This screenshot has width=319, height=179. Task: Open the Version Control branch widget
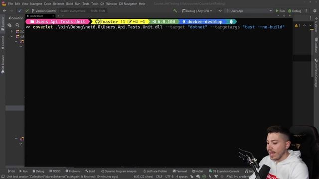44,11
